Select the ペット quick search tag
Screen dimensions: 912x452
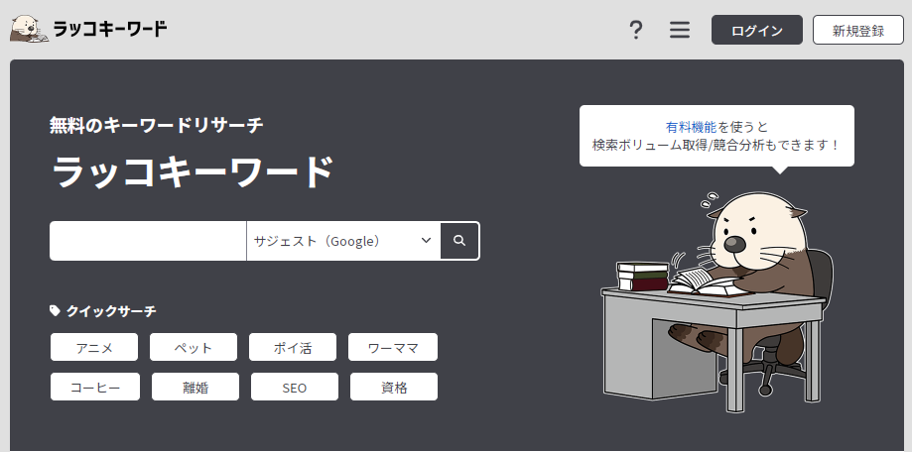(194, 347)
